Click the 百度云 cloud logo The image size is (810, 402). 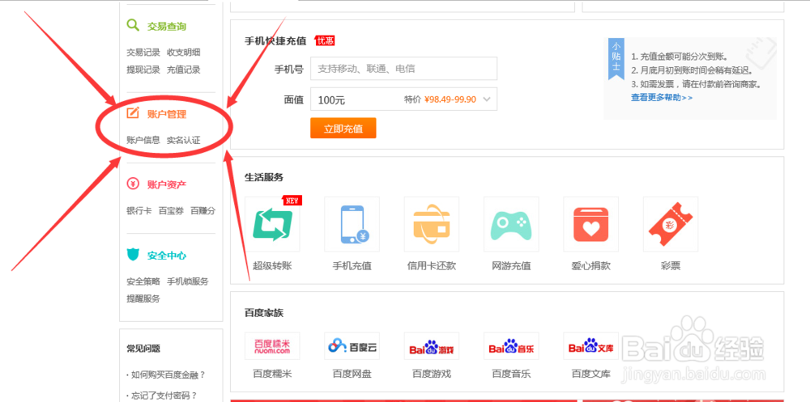(x=352, y=345)
